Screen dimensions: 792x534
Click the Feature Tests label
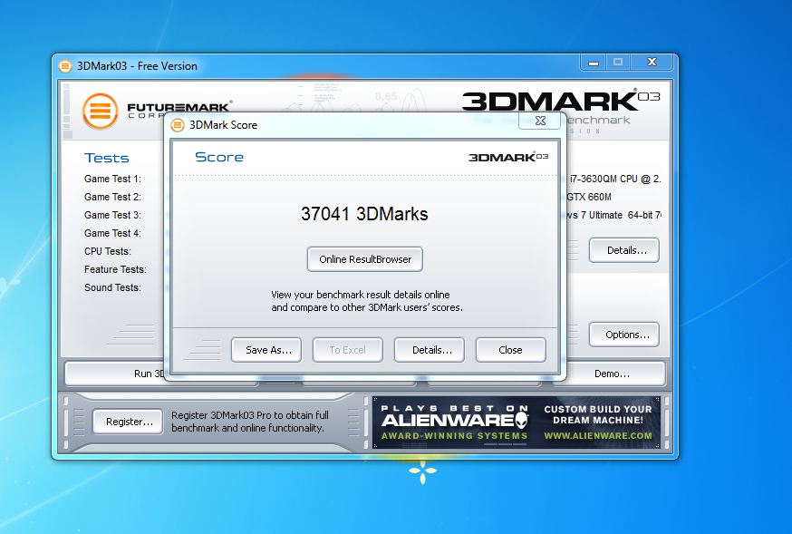[x=115, y=270]
